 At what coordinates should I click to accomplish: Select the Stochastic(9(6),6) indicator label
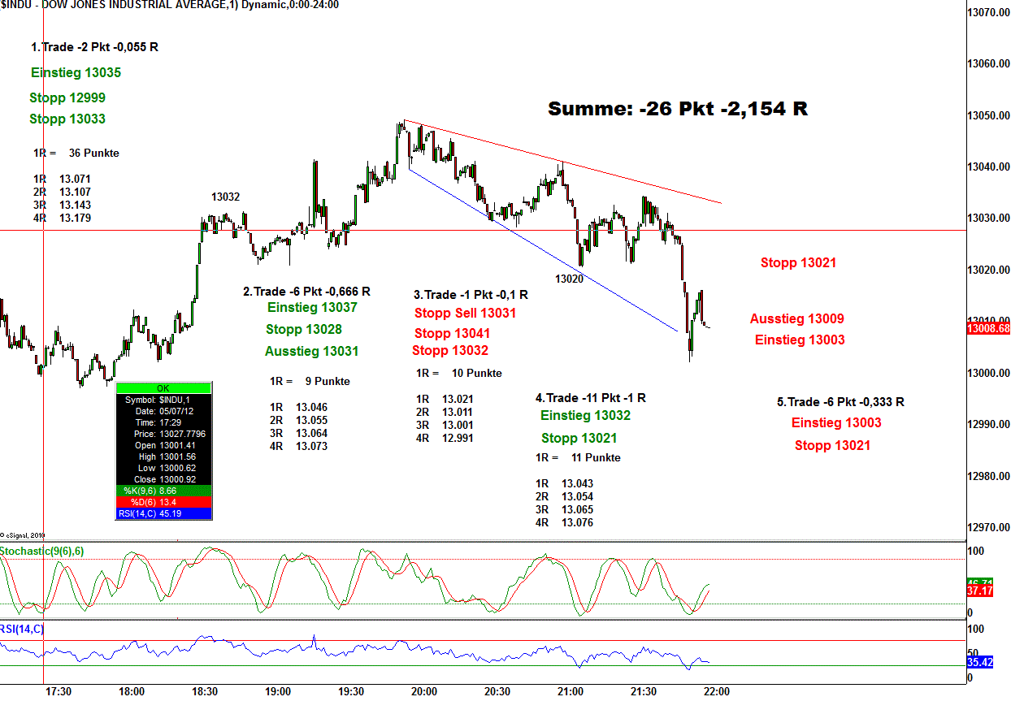(x=42, y=552)
